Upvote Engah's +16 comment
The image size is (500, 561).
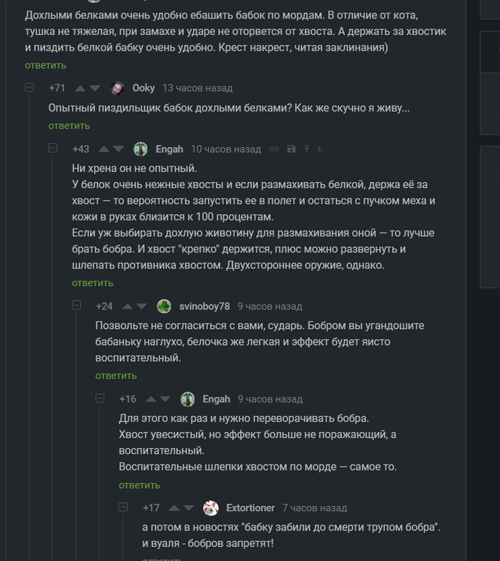(151, 399)
